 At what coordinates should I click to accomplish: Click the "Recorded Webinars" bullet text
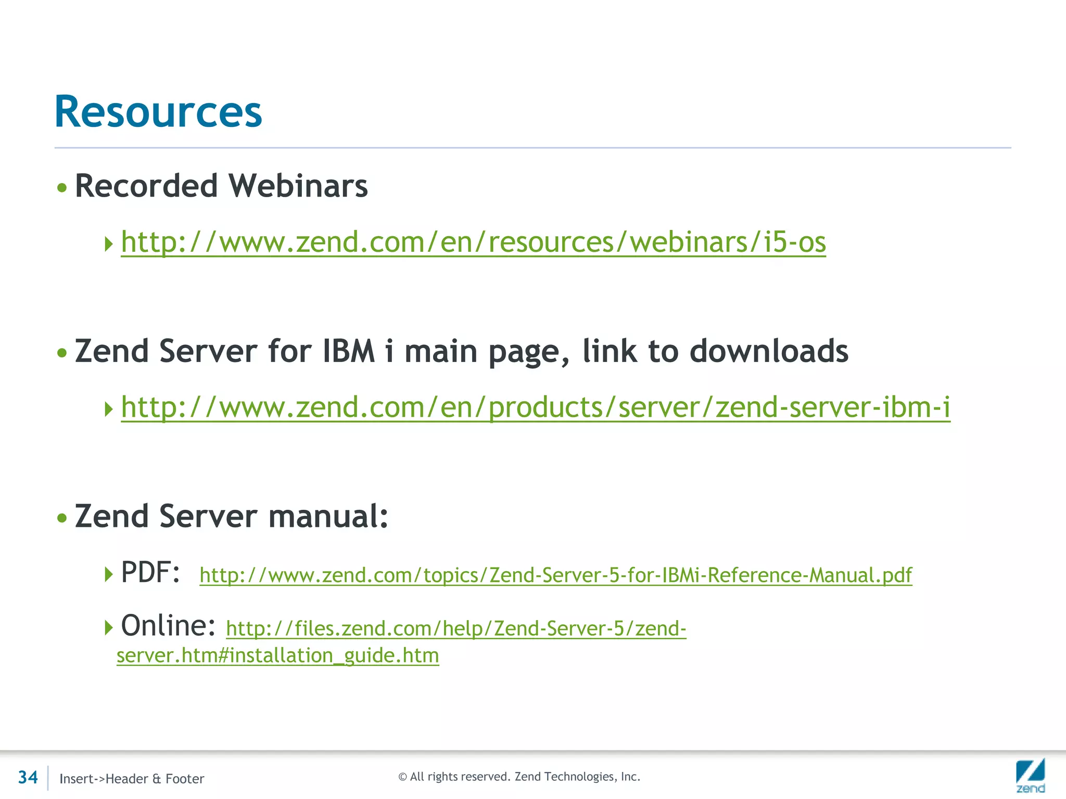click(x=221, y=186)
